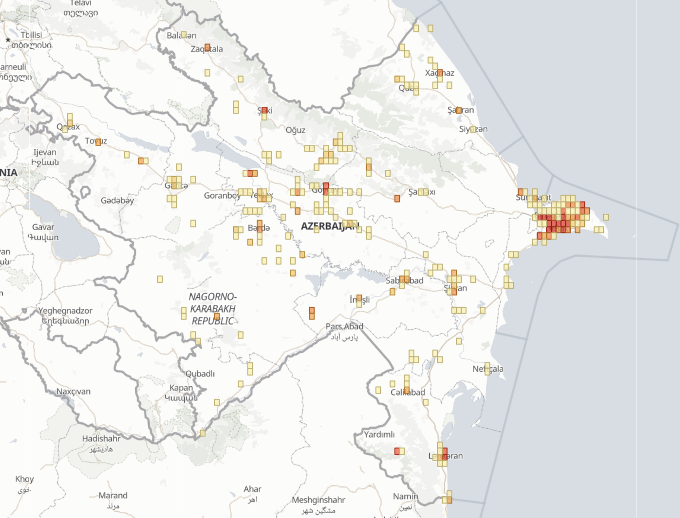Select the orange marker near İmişli
Viewport: 680px width, 518px height.
[x=359, y=297]
